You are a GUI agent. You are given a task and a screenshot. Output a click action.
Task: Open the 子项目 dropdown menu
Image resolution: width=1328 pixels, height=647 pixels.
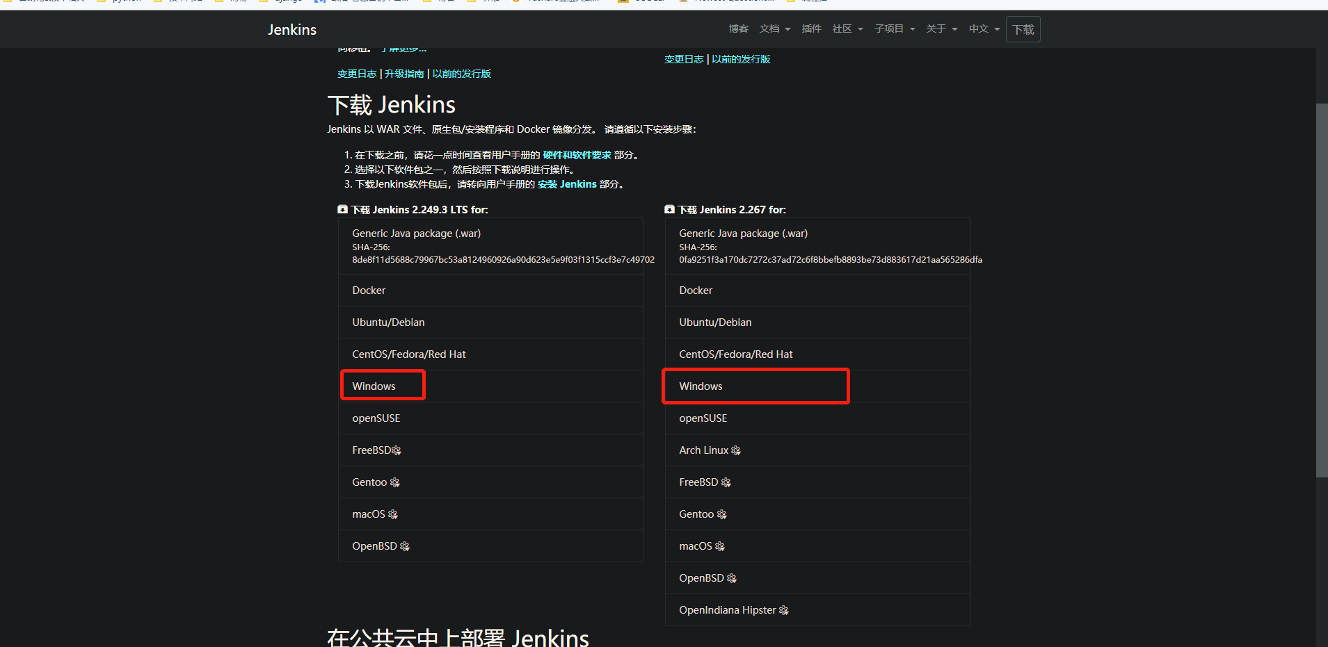tap(895, 29)
